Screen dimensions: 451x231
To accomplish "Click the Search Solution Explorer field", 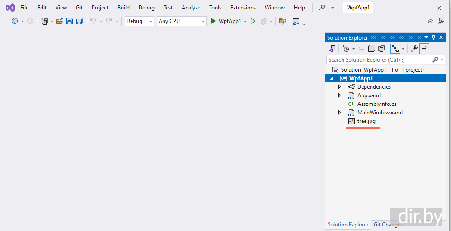I will pos(378,59).
